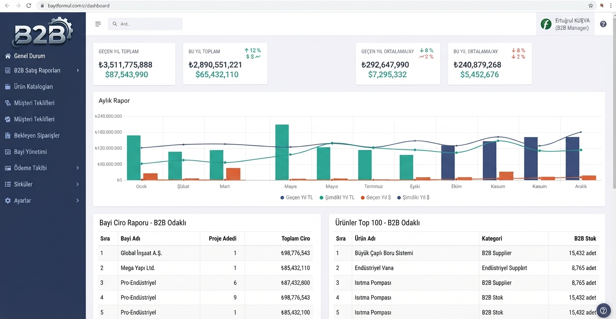Expand the Ayarlar submenu chevron
This screenshot has height=319, width=616.
click(78, 201)
